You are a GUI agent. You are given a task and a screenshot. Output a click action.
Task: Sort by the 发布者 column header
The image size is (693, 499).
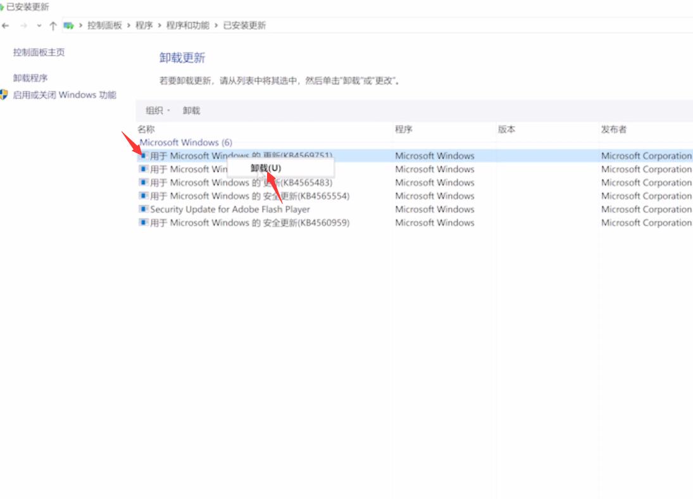[613, 129]
